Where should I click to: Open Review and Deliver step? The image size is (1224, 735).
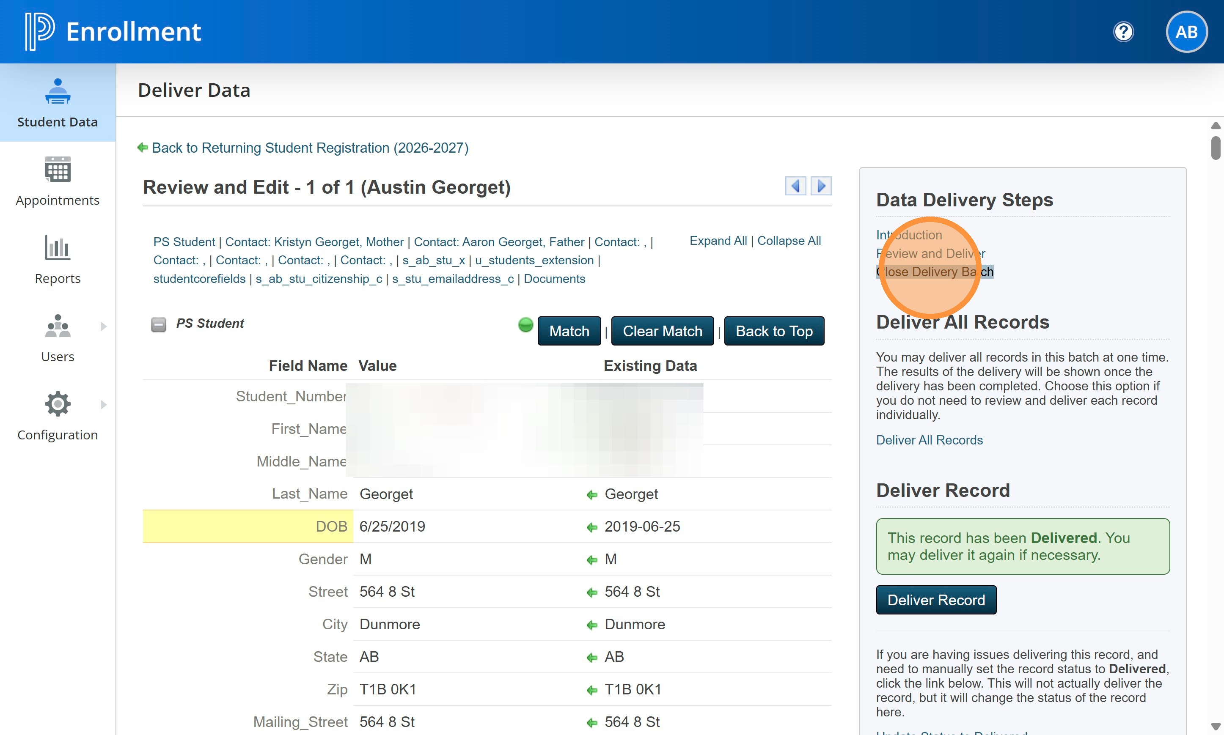930,254
